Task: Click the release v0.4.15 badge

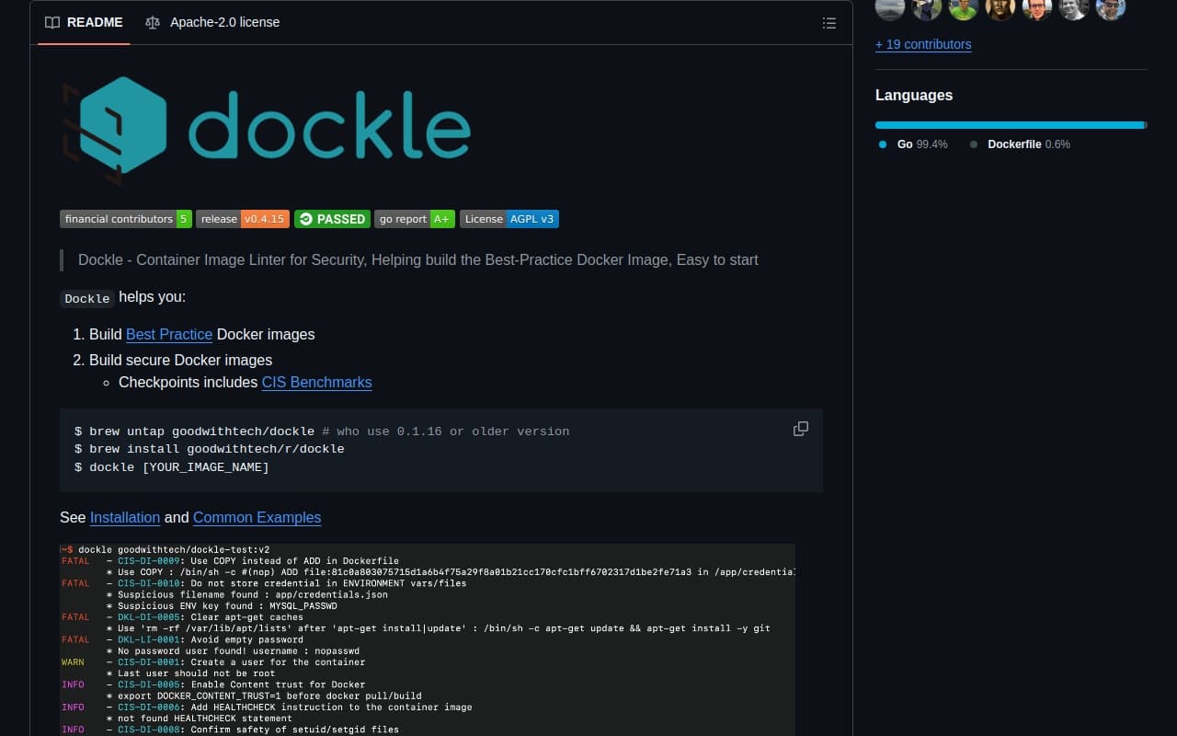Action: [x=242, y=219]
